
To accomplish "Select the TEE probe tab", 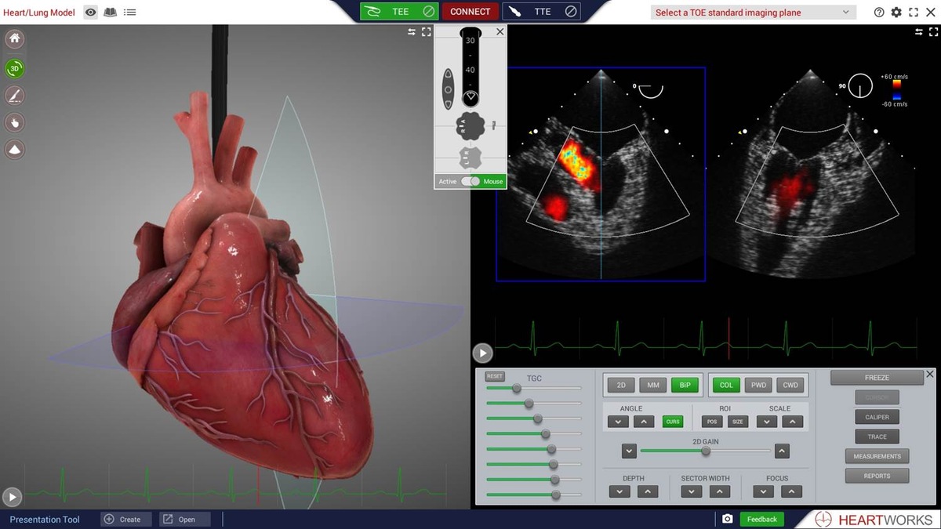I will point(399,11).
